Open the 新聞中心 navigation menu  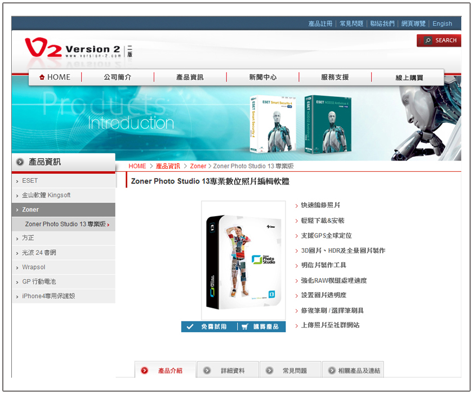(x=263, y=77)
